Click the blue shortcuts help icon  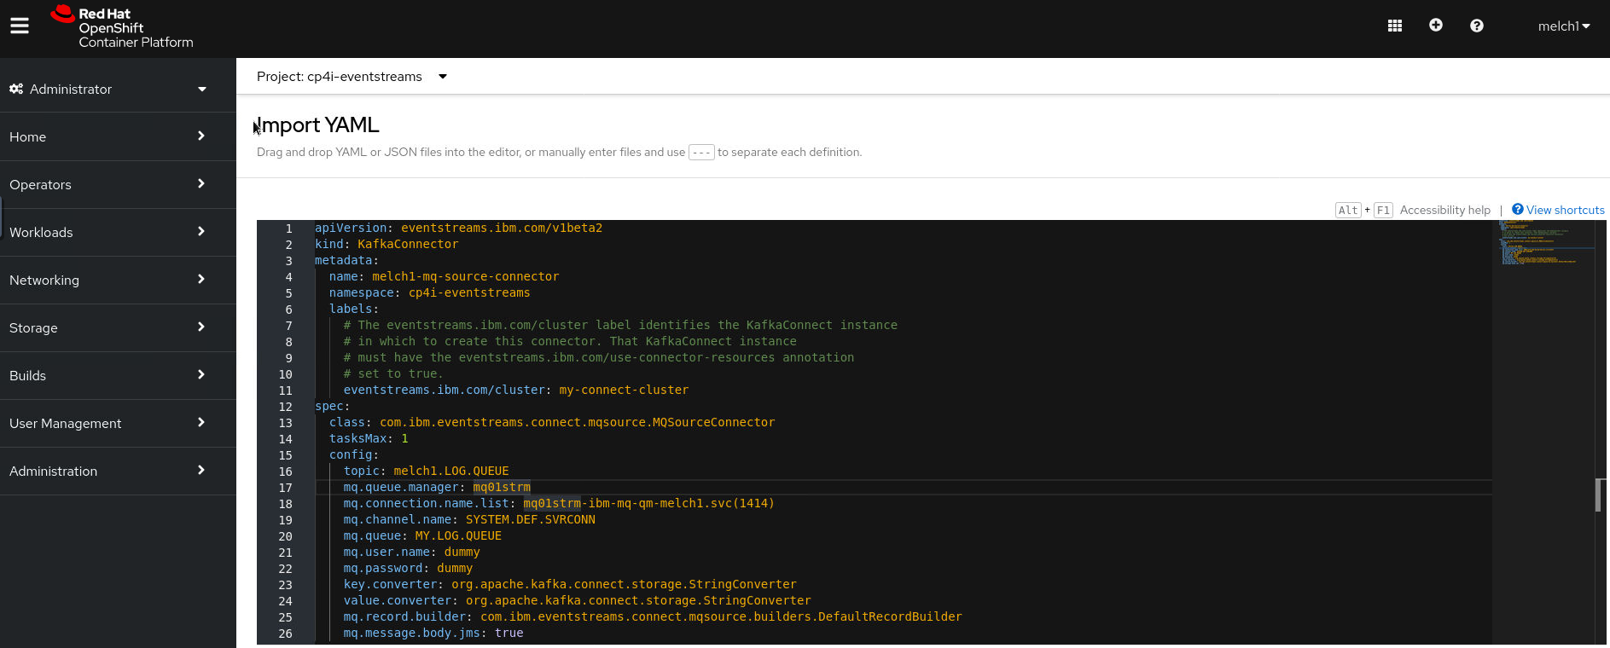click(x=1517, y=210)
